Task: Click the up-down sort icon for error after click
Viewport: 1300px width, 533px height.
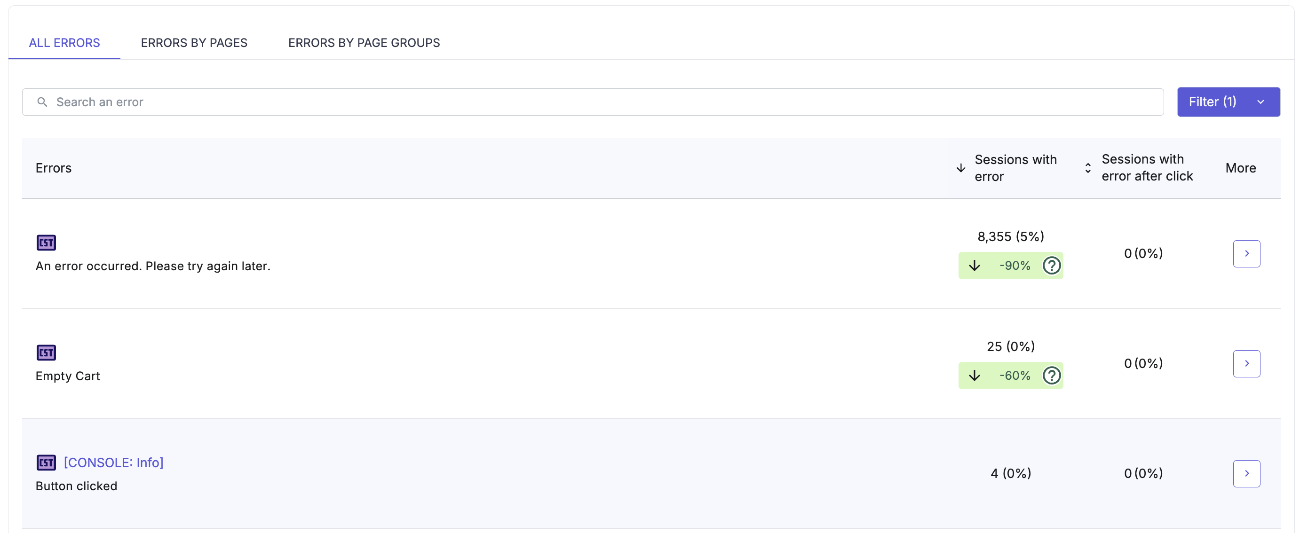Action: [x=1087, y=168]
